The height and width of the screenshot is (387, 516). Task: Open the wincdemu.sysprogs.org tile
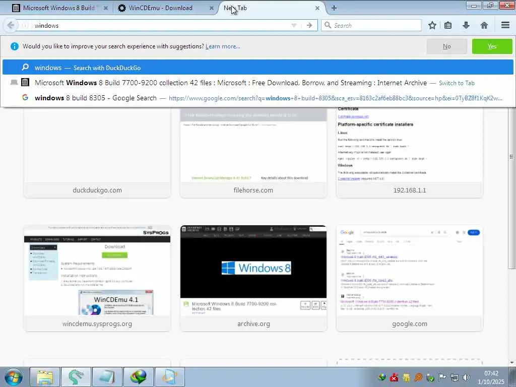click(97, 278)
